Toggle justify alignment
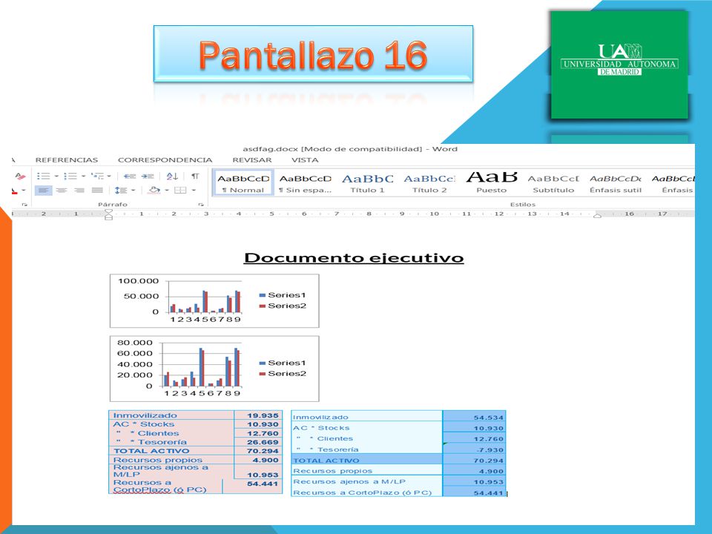The width and height of the screenshot is (712, 534). [x=97, y=191]
